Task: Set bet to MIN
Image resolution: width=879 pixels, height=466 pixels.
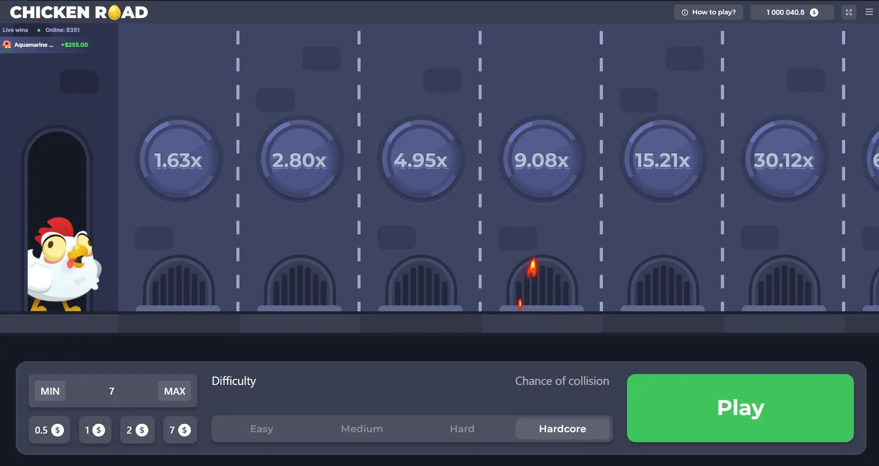Action: 50,391
